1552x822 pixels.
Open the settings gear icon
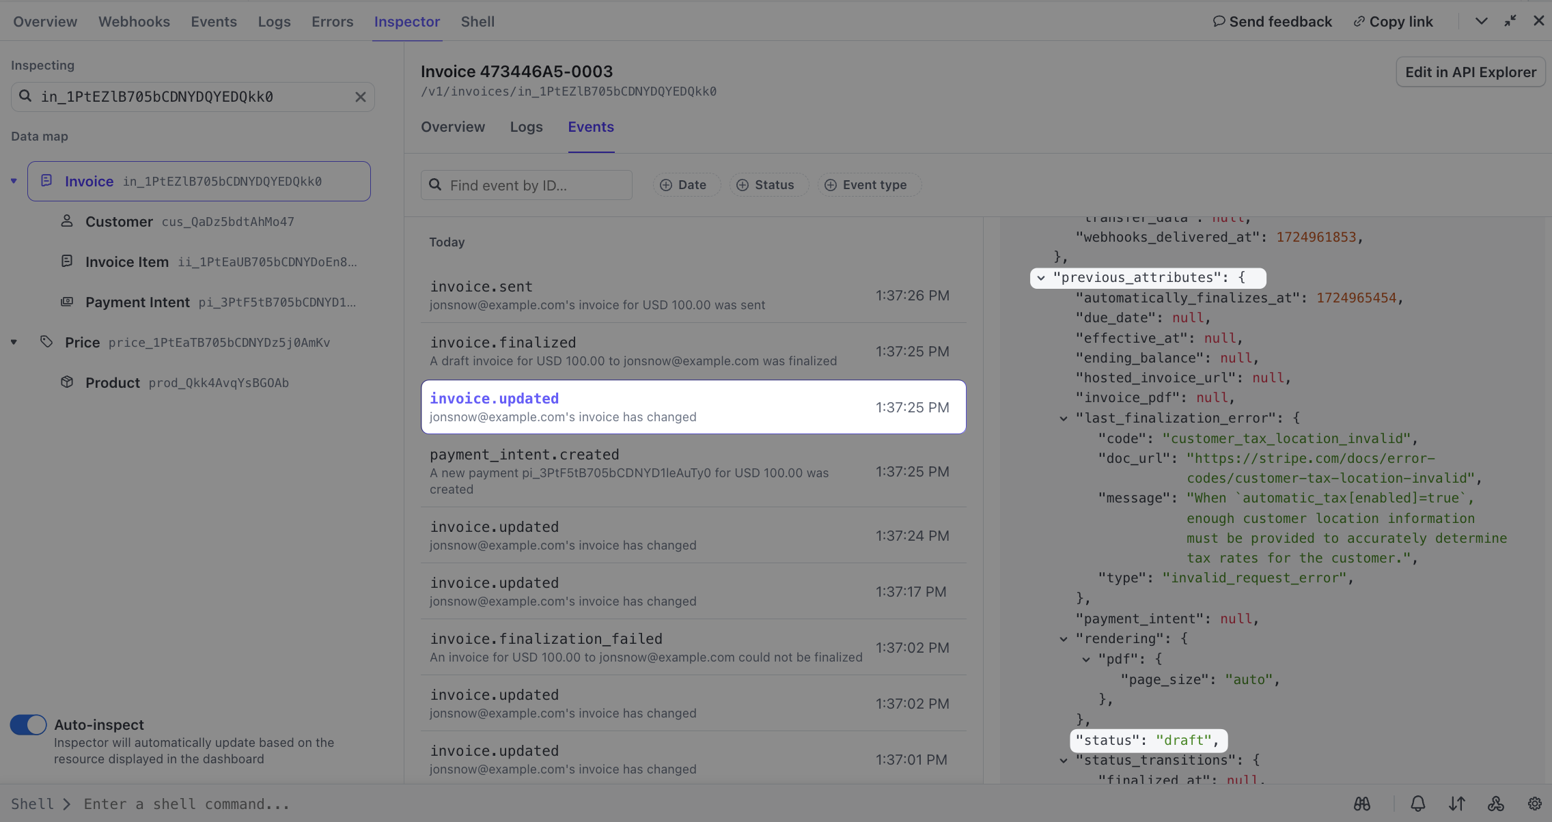[1535, 804]
